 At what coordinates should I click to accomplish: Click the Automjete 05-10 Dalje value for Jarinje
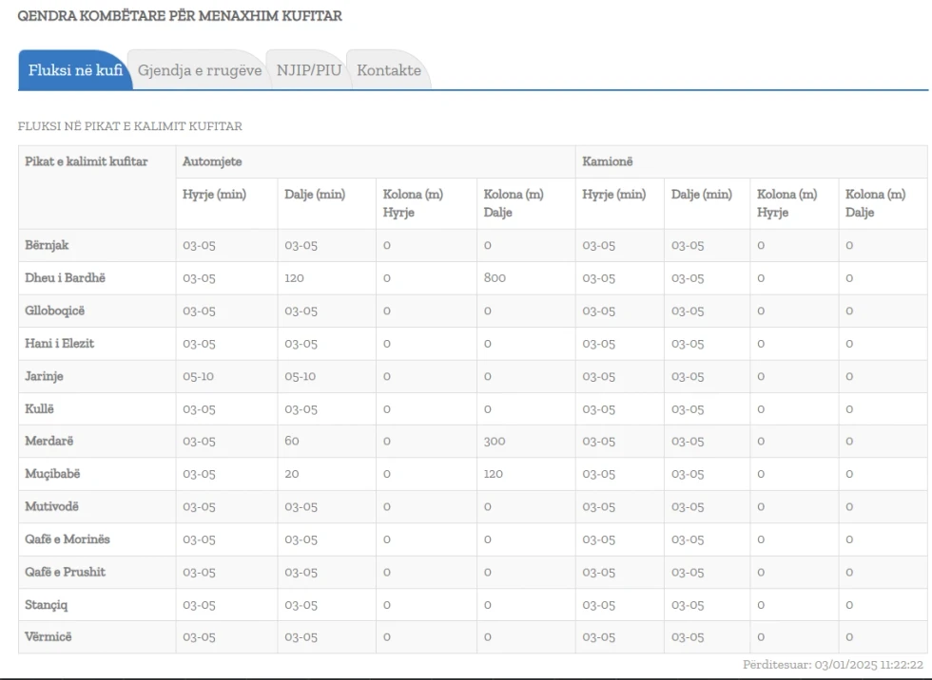click(x=301, y=376)
